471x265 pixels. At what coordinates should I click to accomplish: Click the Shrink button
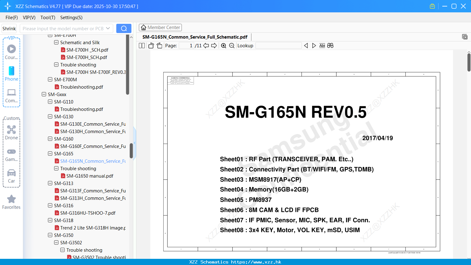coord(9,28)
